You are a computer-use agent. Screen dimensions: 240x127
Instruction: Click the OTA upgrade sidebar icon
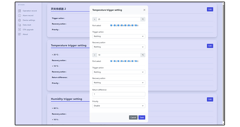[x=20, y=30]
